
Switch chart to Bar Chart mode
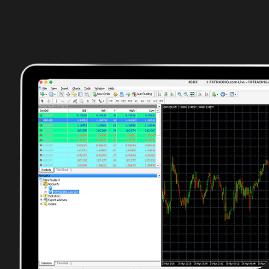point(160,94)
